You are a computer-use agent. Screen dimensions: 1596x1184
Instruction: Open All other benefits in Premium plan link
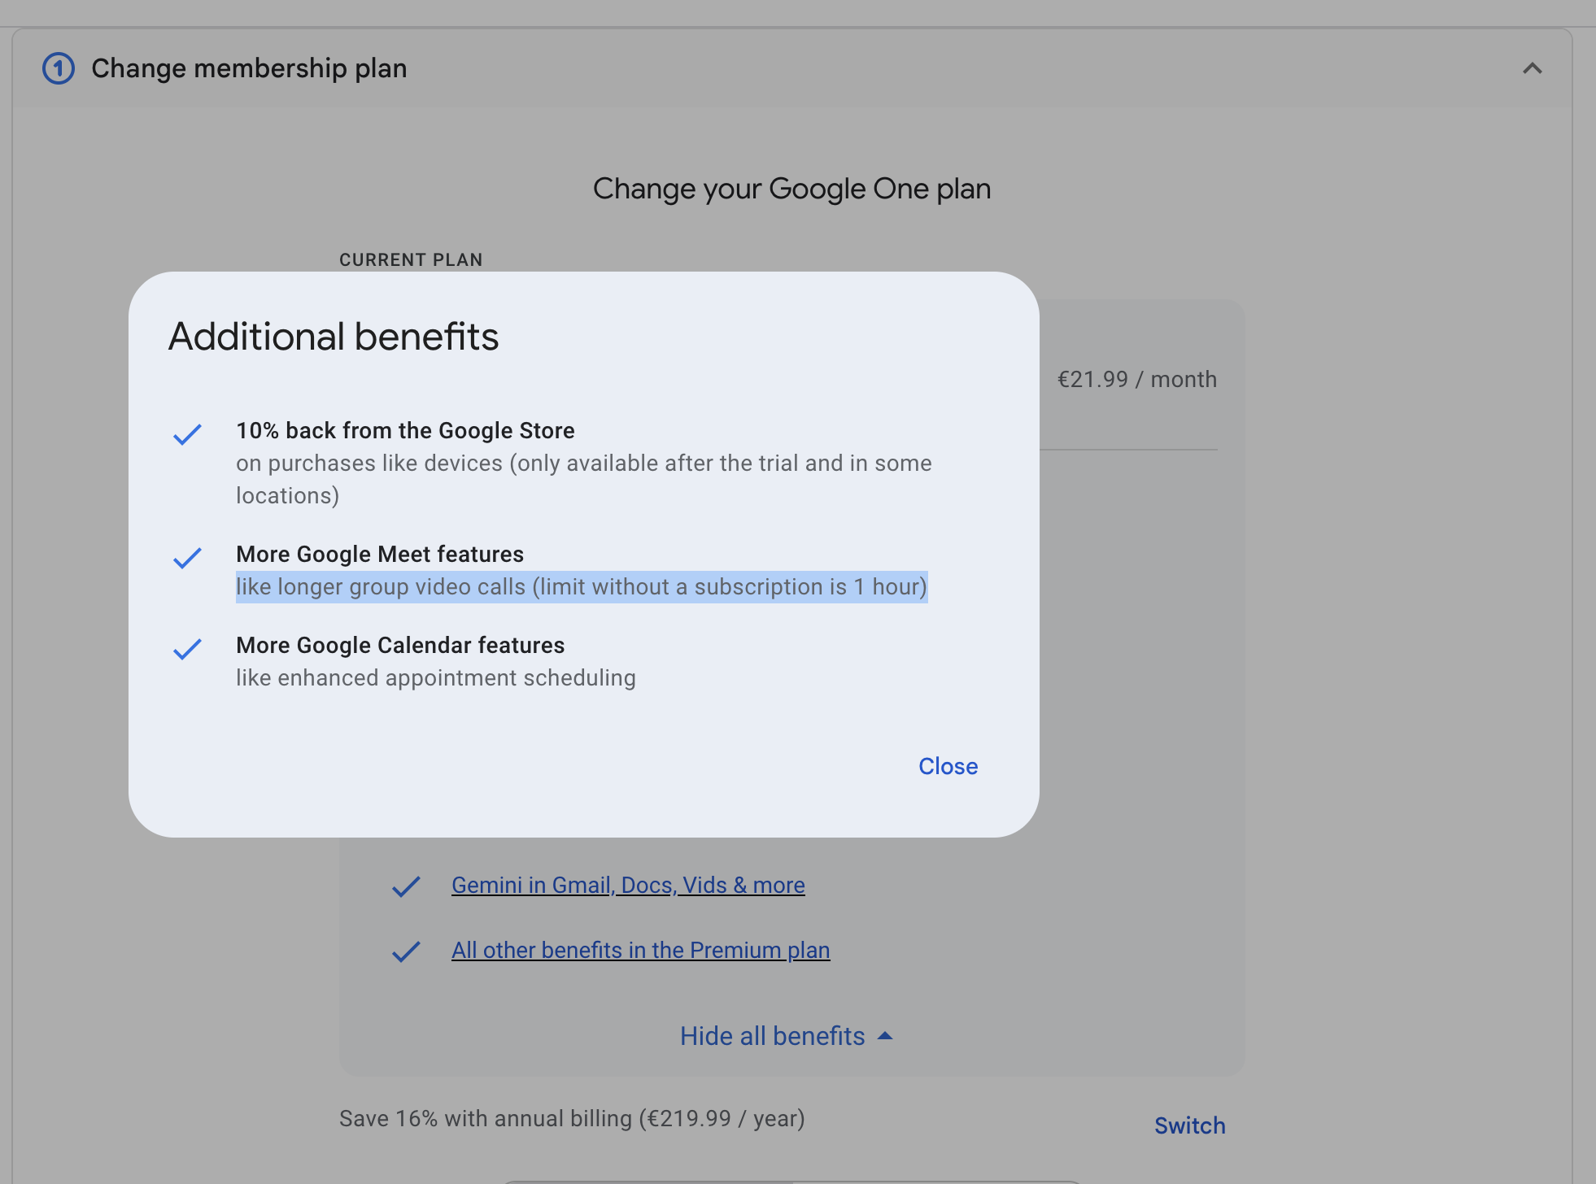tap(640, 950)
